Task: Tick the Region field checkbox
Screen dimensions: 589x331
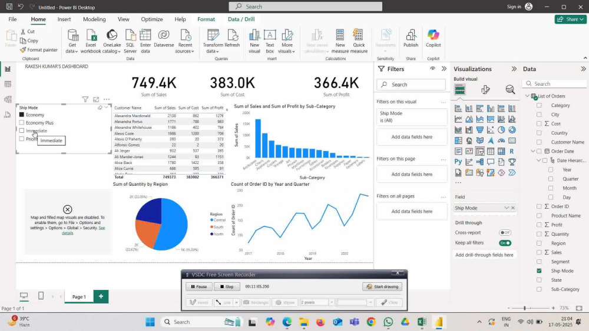Action: click(x=539, y=243)
